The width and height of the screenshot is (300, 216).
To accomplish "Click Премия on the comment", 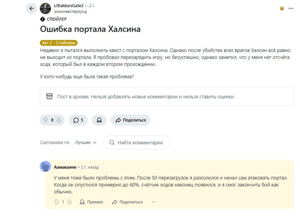I will coord(91,202).
